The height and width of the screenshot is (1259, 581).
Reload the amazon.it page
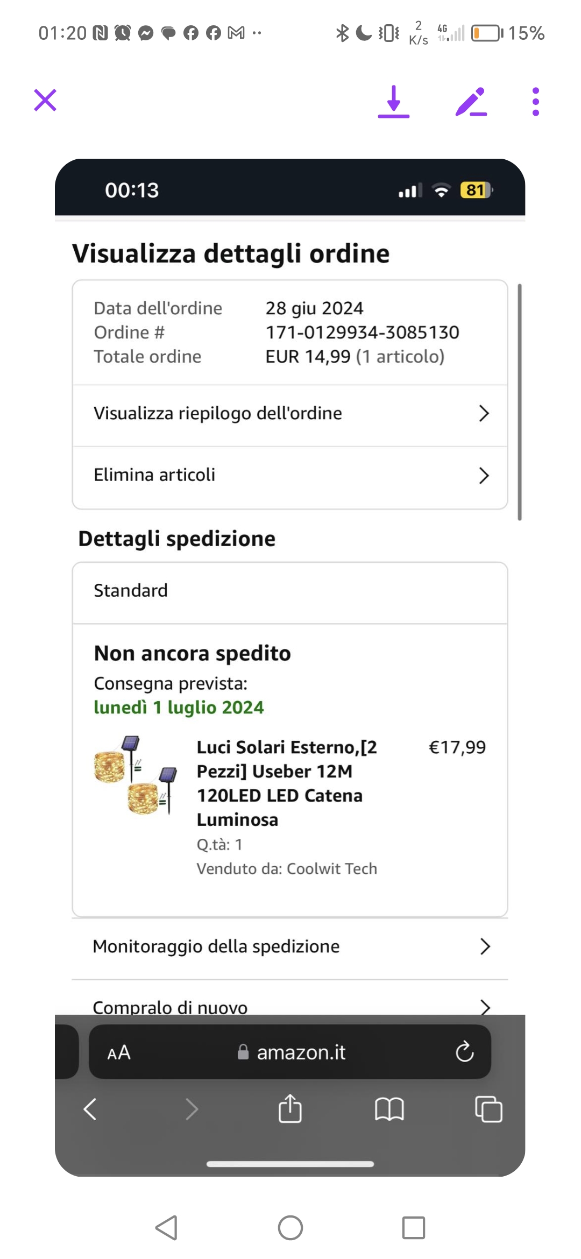click(x=464, y=1051)
